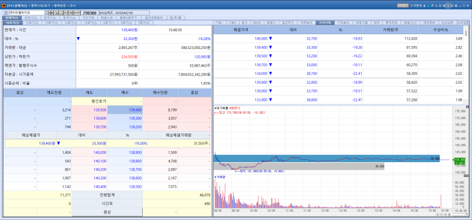The image size is (472, 220).
Task: Click the stock search magnifier icon
Action: click(x=55, y=13)
